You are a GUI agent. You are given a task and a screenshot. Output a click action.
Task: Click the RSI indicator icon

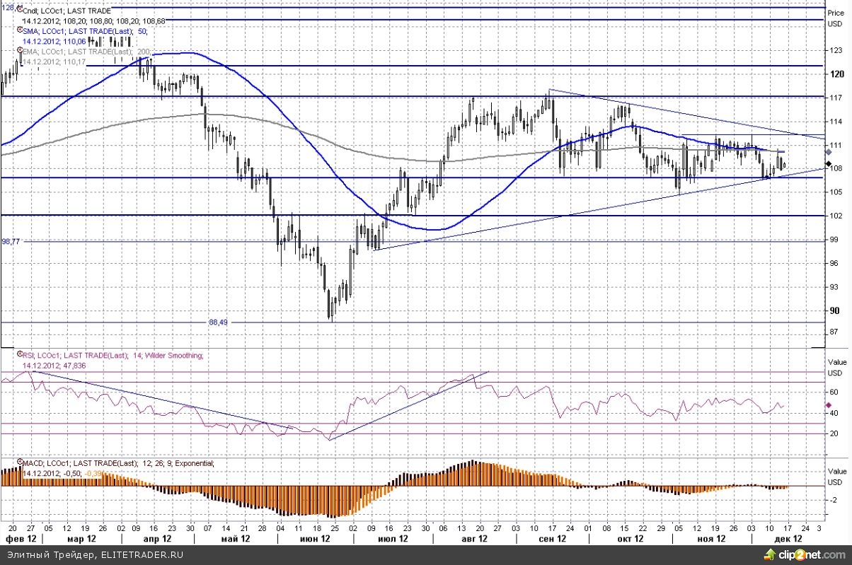click(19, 355)
